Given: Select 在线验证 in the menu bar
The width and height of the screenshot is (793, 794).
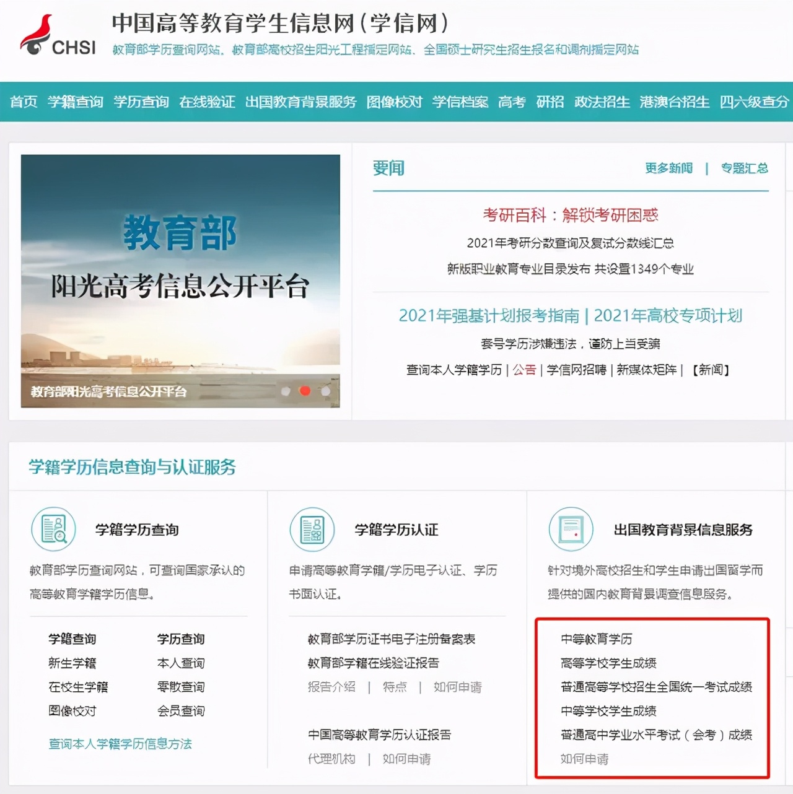Looking at the screenshot, I should click(x=207, y=102).
